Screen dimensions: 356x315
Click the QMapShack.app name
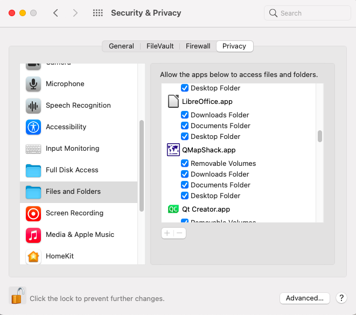pyautogui.click(x=208, y=150)
